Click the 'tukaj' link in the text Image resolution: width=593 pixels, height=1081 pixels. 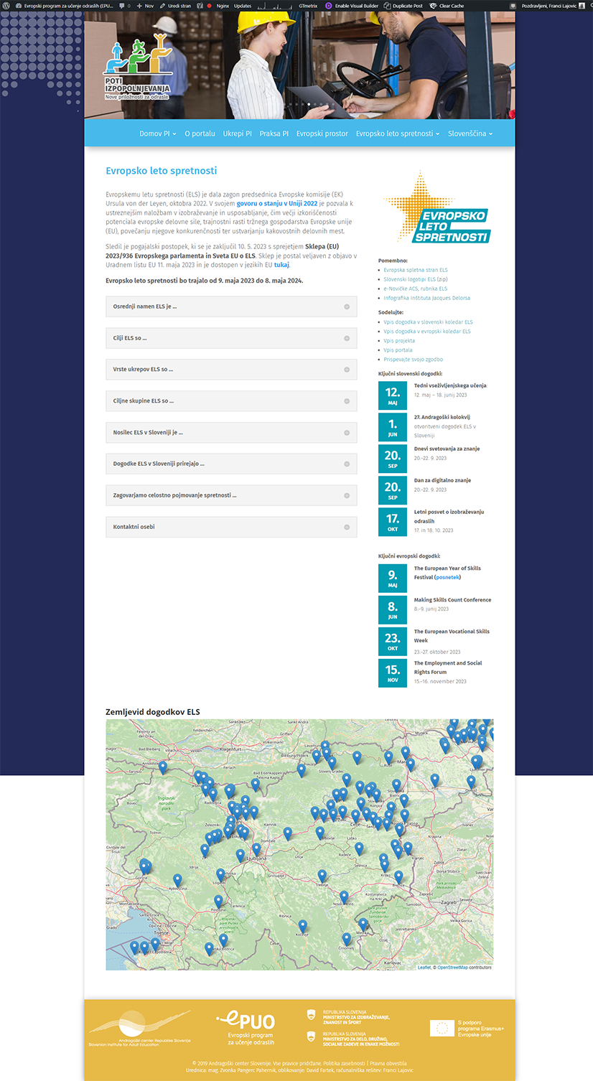coord(279,264)
